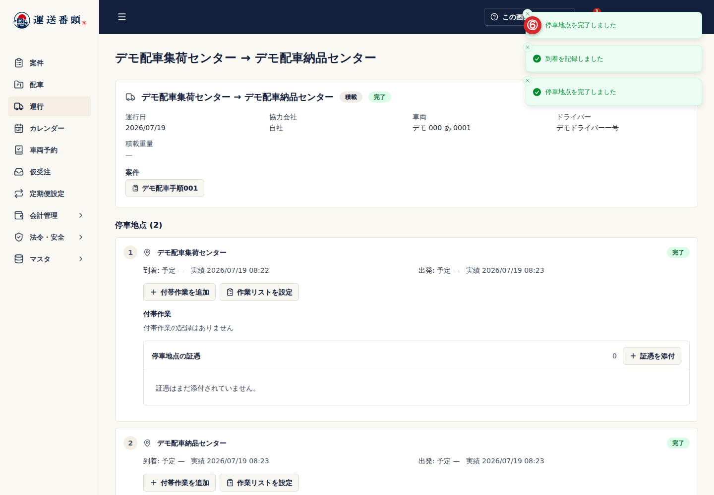Click the 停車地点 (2) section heading

[x=138, y=225]
